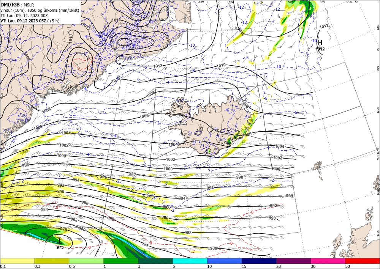This screenshot has width=380, height=269.
Task: Click the '15W' longitude label at top
Action: point(230,2)
